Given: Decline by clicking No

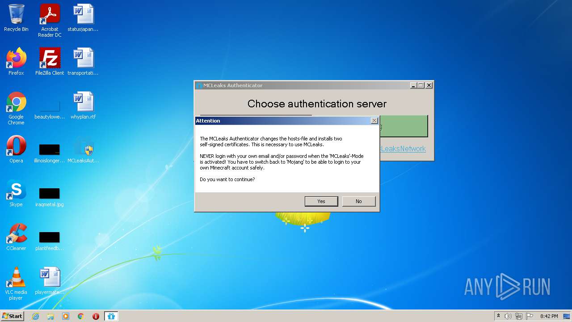Looking at the screenshot, I should 359,201.
